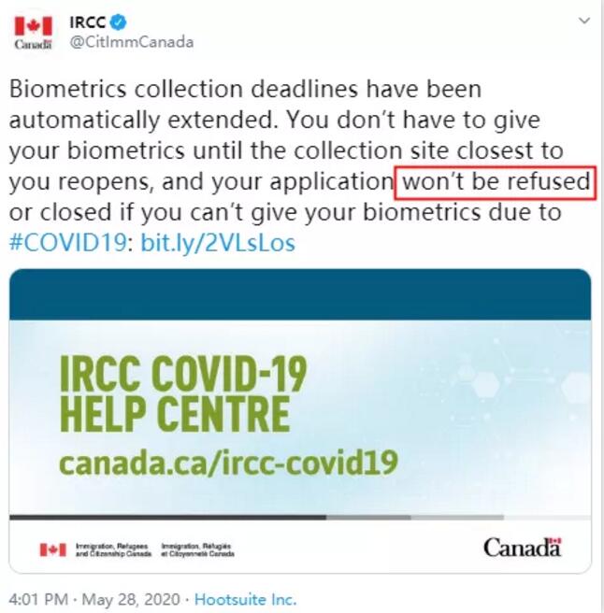Screen dimensions: 604x613
Task: Click the canada.ca/ircc-covid19 text in image
Action: pos(228,463)
